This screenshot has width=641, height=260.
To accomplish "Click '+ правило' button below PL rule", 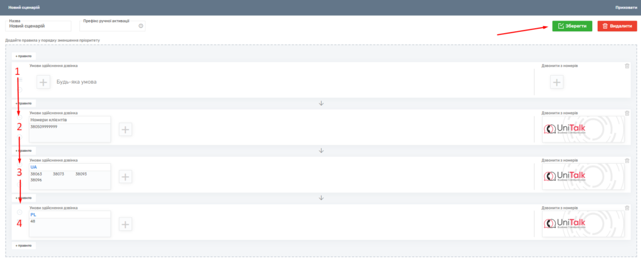I will click(x=24, y=246).
